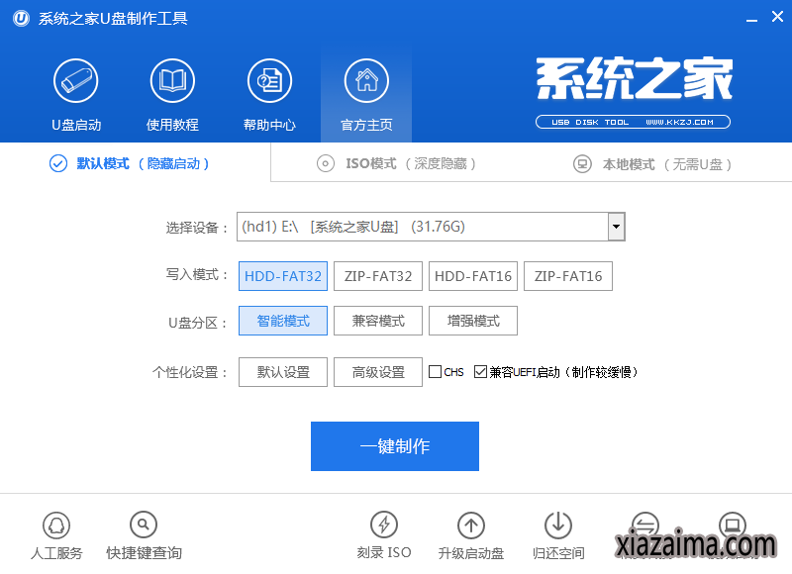Click the laptop circle icon in bottom bar
792x574 pixels.
click(733, 526)
